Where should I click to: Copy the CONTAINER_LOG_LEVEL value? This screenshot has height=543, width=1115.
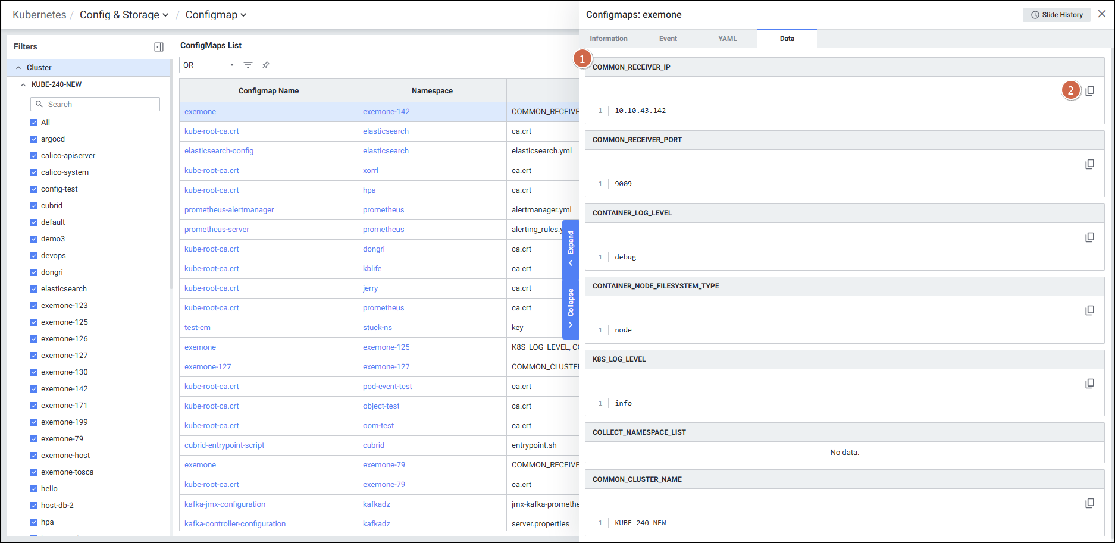[x=1089, y=237]
